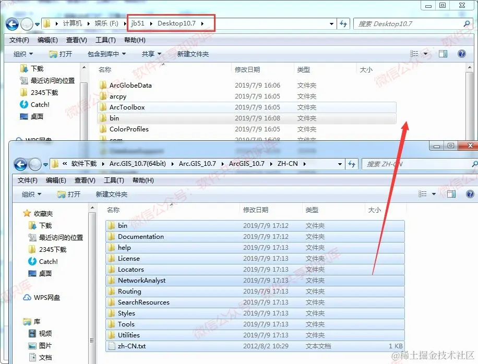Select the Styles folder

pyautogui.click(x=255, y=313)
